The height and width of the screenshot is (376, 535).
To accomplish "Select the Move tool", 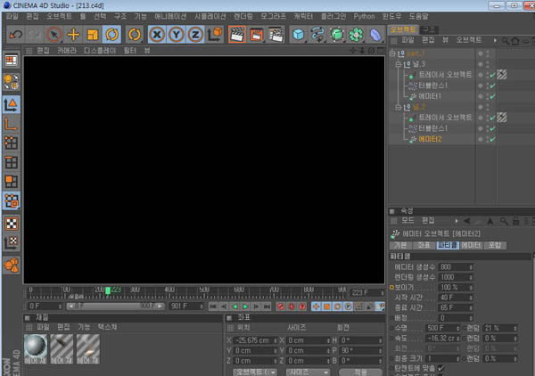I will click(73, 35).
